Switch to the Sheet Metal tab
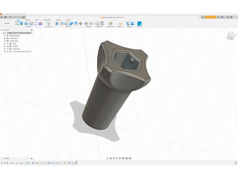238x178 pixels. coord(47,20)
